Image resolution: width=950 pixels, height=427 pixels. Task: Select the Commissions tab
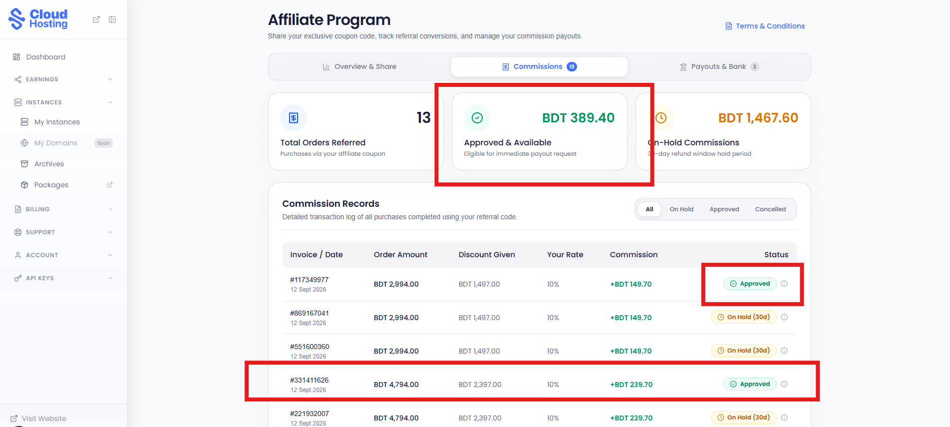(x=539, y=66)
